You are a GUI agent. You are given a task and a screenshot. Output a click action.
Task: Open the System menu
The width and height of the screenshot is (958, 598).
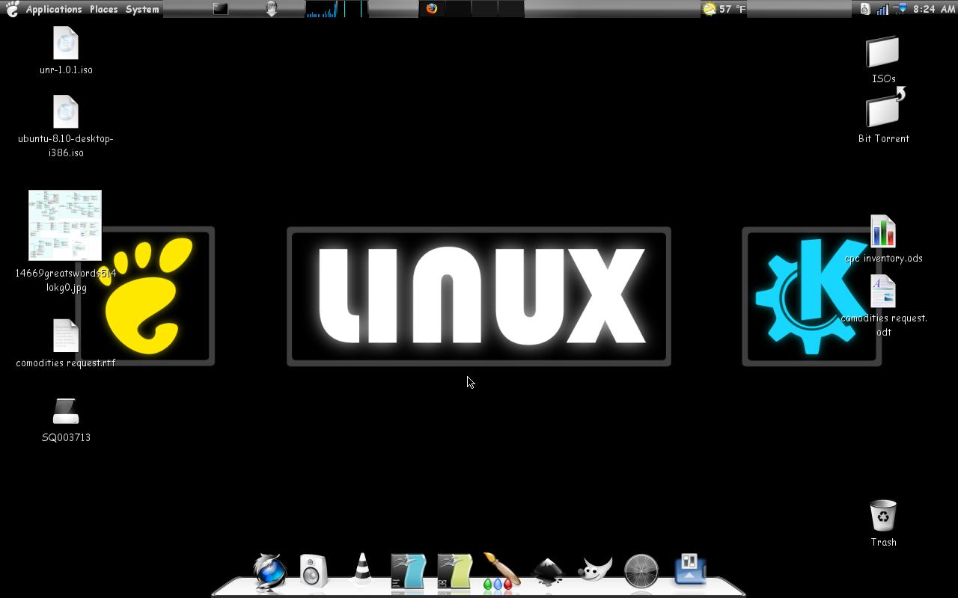point(142,9)
